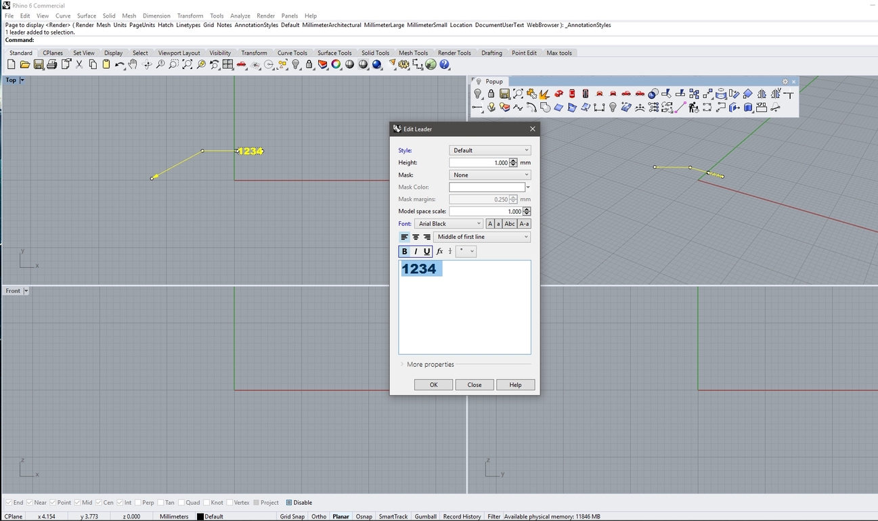This screenshot has width=878, height=521.
Task: Click the Undo arrow icon
Action: coord(119,65)
